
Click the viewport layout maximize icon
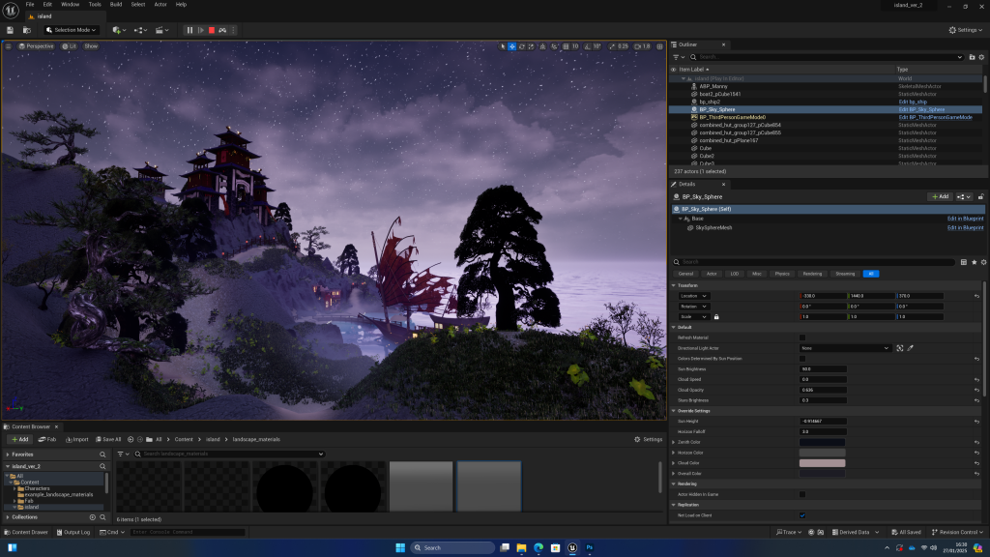pos(659,46)
